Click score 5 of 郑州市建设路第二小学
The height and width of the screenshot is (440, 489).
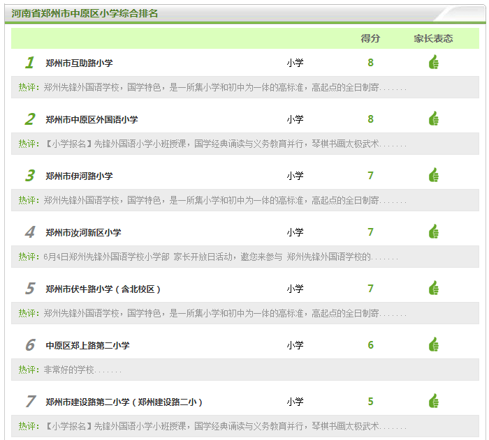tap(370, 402)
